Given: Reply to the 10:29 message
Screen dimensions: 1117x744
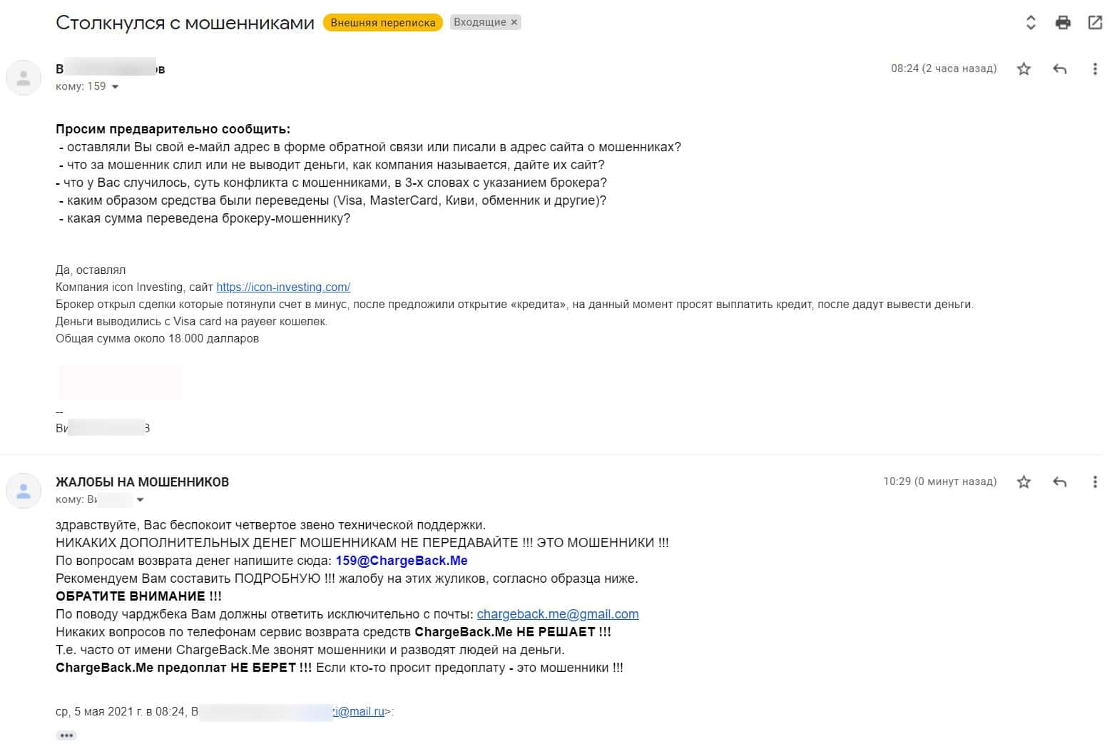Looking at the screenshot, I should point(1060,482).
